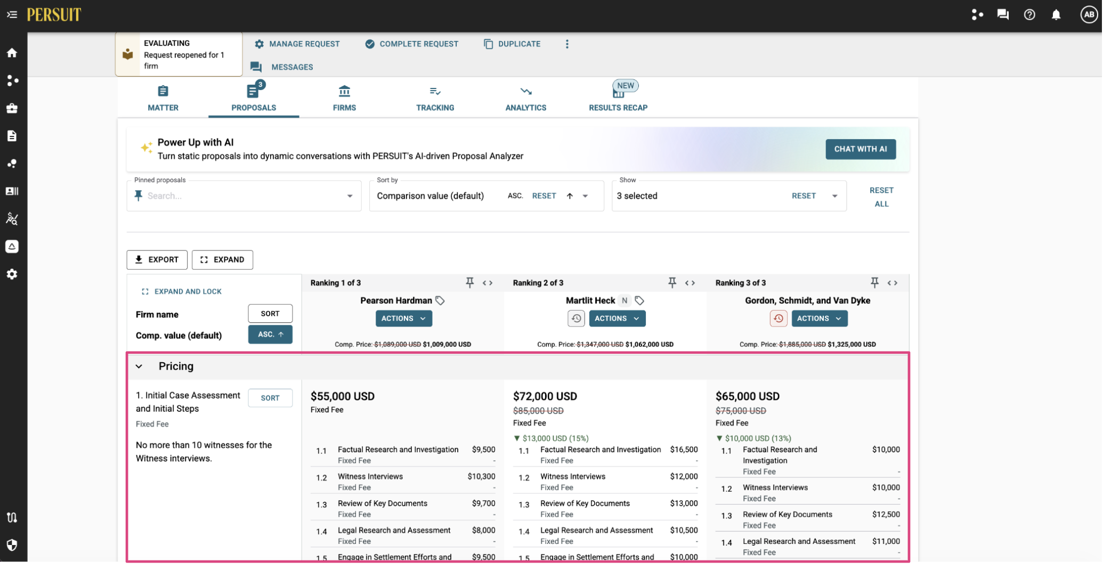Collapse the Pricing section
The width and height of the screenshot is (1103, 569).
coord(139,367)
